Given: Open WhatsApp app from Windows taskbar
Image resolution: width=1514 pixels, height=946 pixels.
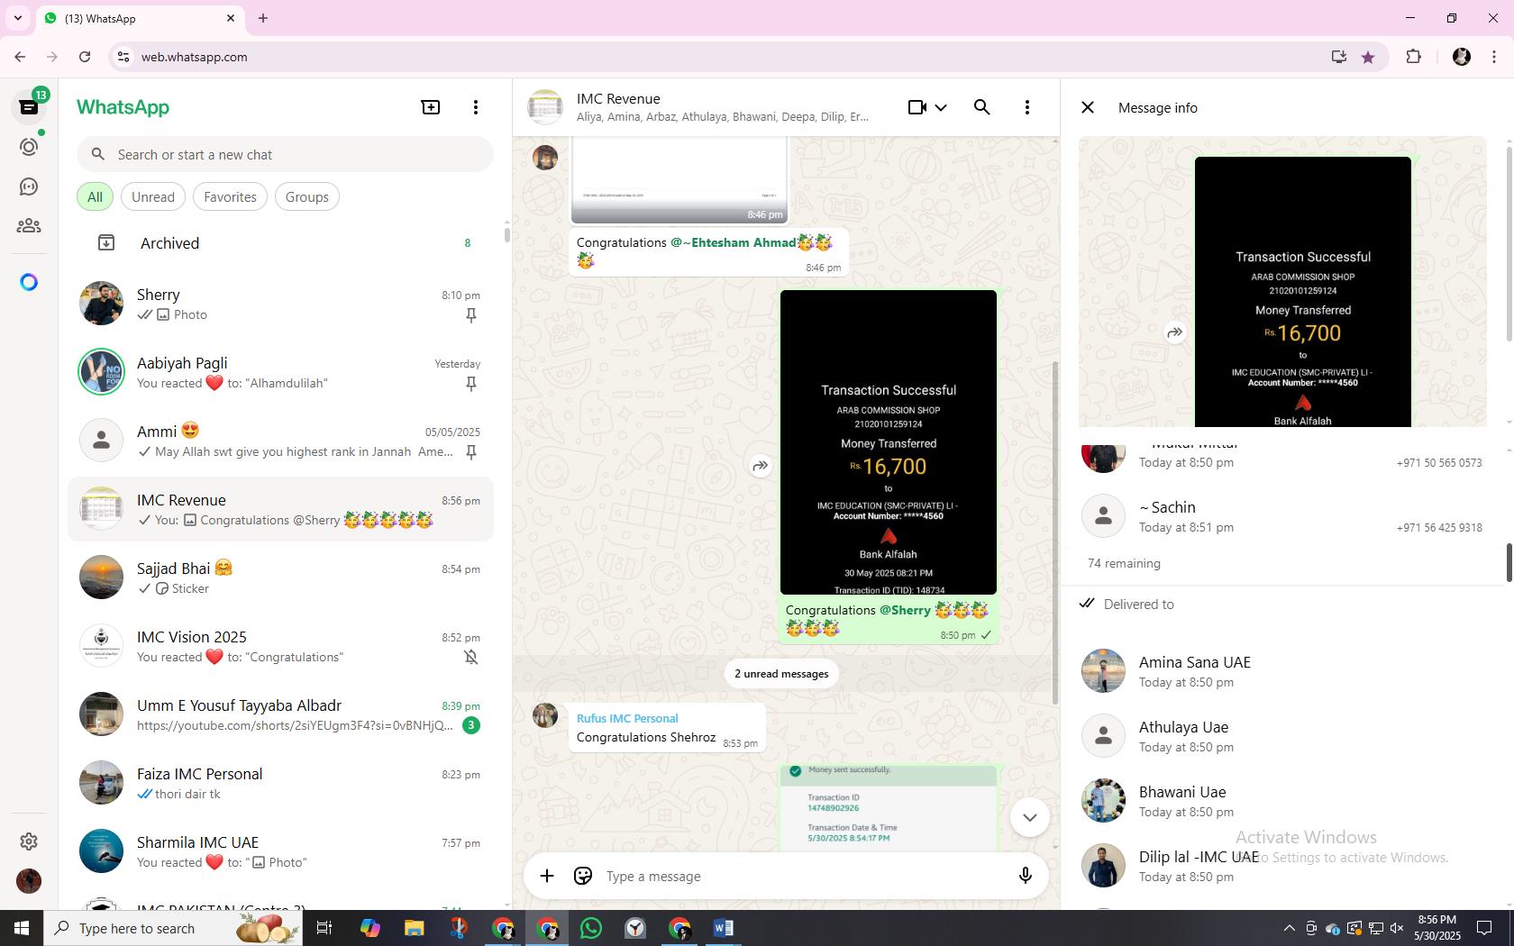Looking at the screenshot, I should 591,928.
